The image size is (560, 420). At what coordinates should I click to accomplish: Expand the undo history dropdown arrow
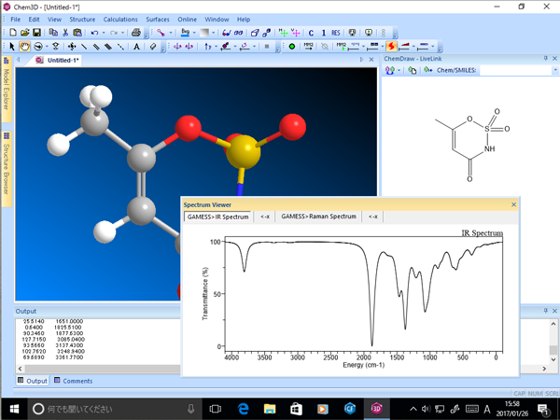pyautogui.click(x=105, y=33)
